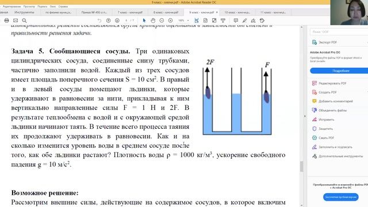Click the 2F label in the diagram

tap(210, 62)
